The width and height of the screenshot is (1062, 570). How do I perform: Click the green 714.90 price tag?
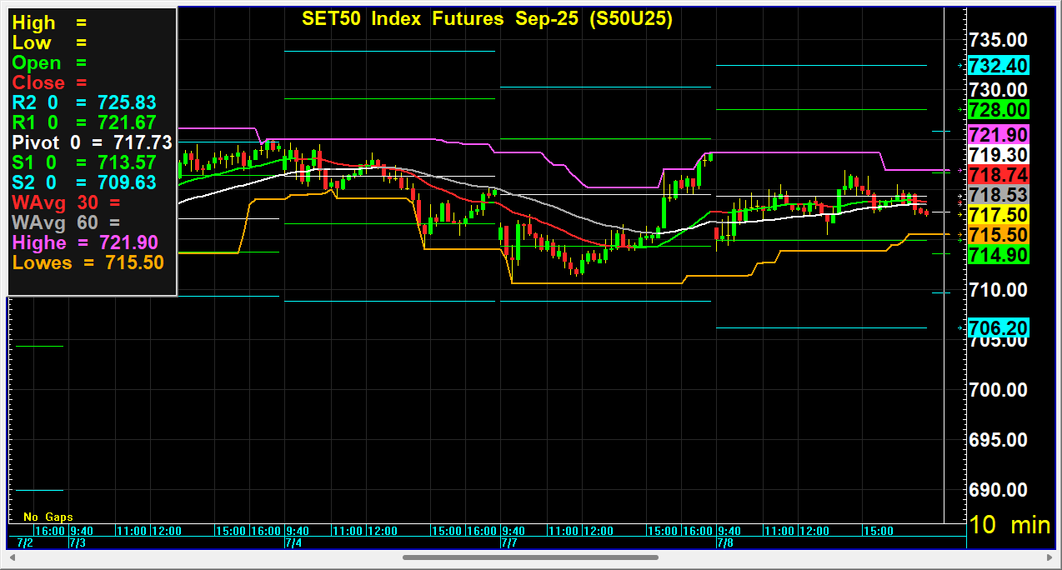coord(998,255)
